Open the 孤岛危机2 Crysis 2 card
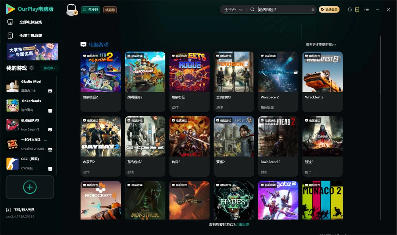Screen dimensions: 397x235 pyautogui.click(x=145, y=146)
